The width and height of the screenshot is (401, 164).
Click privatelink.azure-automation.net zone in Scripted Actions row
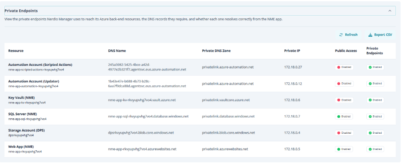point(227,67)
